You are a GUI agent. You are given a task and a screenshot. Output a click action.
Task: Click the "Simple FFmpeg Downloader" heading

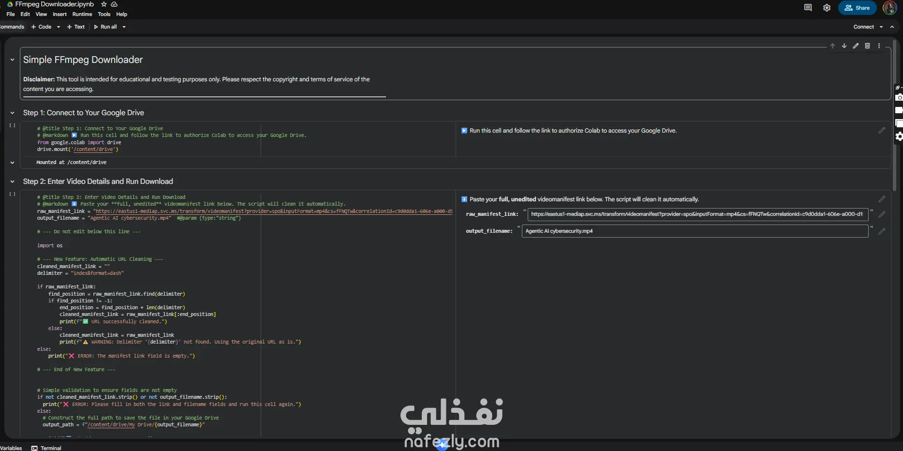[83, 60]
